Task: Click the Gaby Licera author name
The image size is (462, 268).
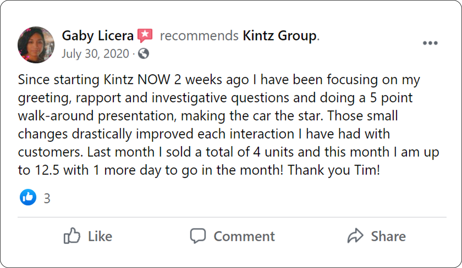Action: [98, 36]
